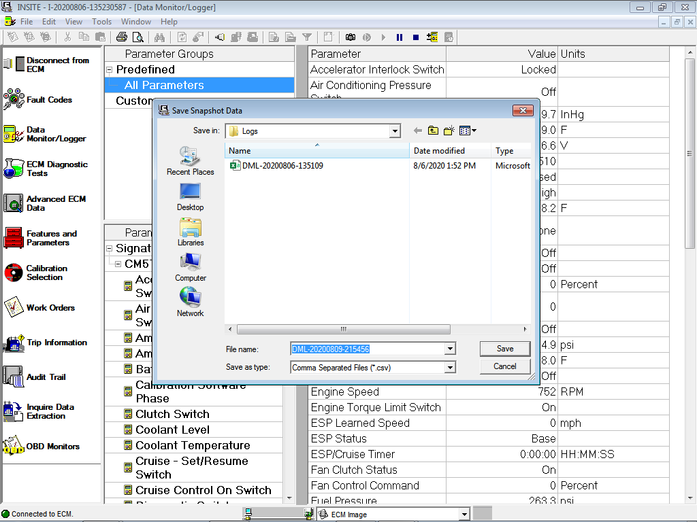
Task: Stop data logging using the toolbar icon
Action: coord(416,37)
